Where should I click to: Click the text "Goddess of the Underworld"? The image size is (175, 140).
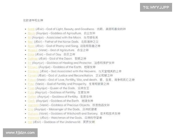62,122
